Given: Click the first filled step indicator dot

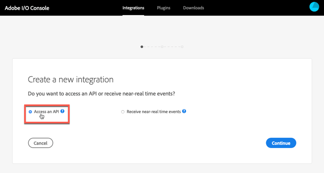Looking at the screenshot, I should pyautogui.click(x=142, y=47).
